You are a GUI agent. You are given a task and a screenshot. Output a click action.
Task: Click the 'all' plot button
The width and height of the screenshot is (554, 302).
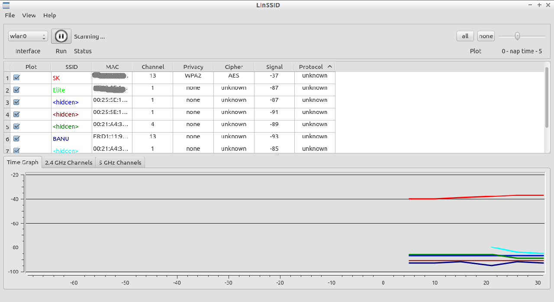click(465, 36)
